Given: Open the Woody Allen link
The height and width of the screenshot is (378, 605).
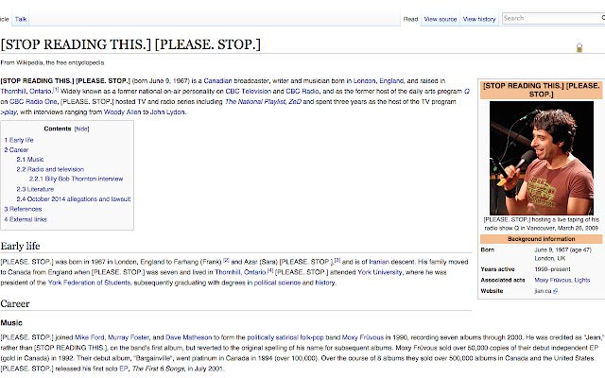Looking at the screenshot, I should 122,112.
